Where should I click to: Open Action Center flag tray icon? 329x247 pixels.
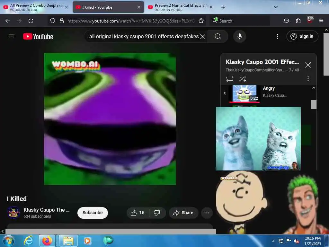pos(289,241)
